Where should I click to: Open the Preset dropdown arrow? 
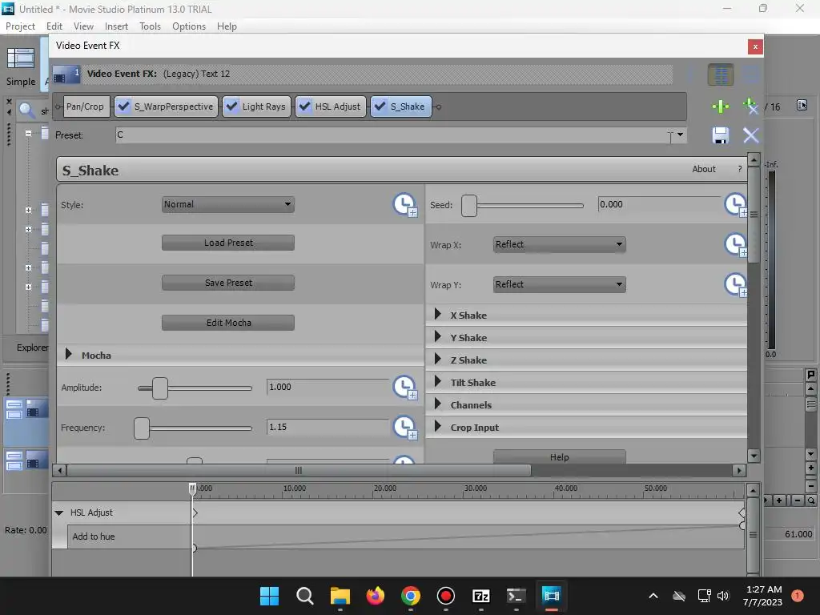pos(680,135)
